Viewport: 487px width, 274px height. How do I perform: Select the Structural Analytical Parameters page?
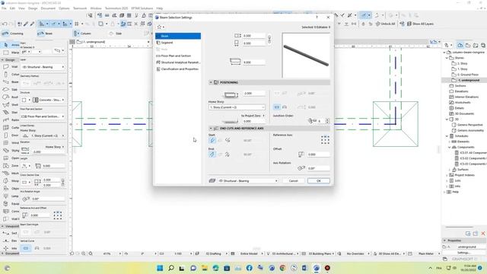tap(178, 62)
